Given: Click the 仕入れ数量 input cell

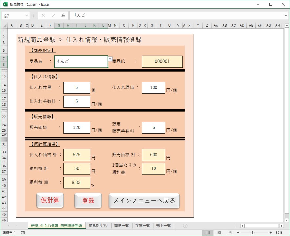Looking at the screenshot, I should [77, 88].
